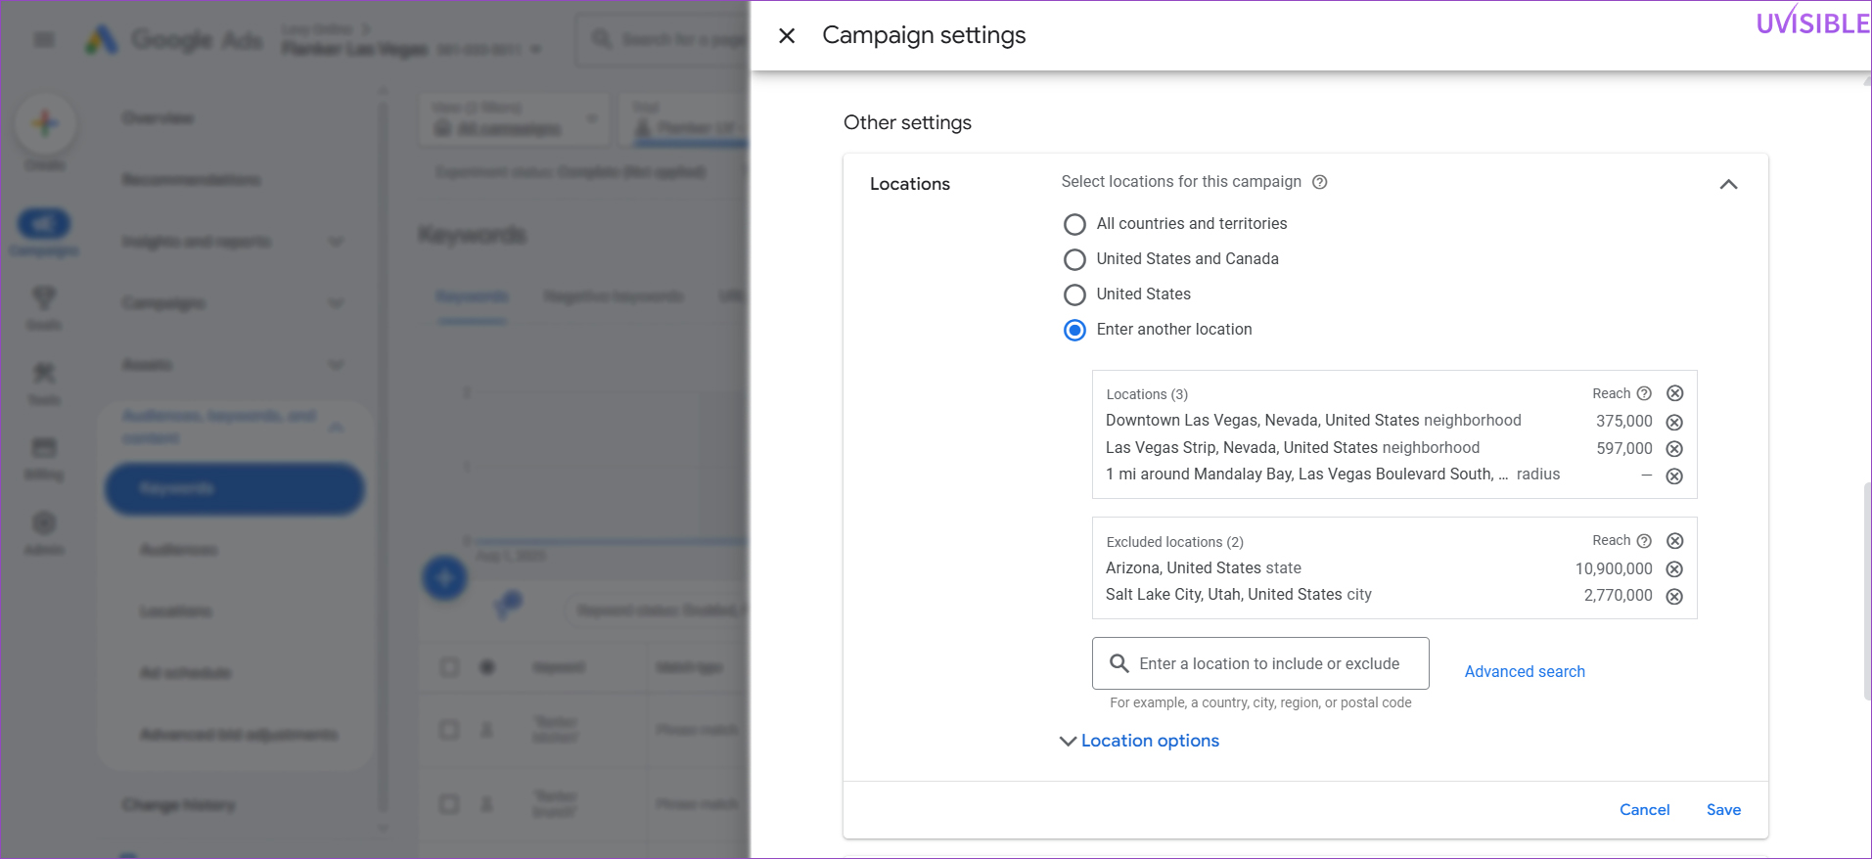Select All countries and territories
The image size is (1872, 859).
(x=1074, y=224)
